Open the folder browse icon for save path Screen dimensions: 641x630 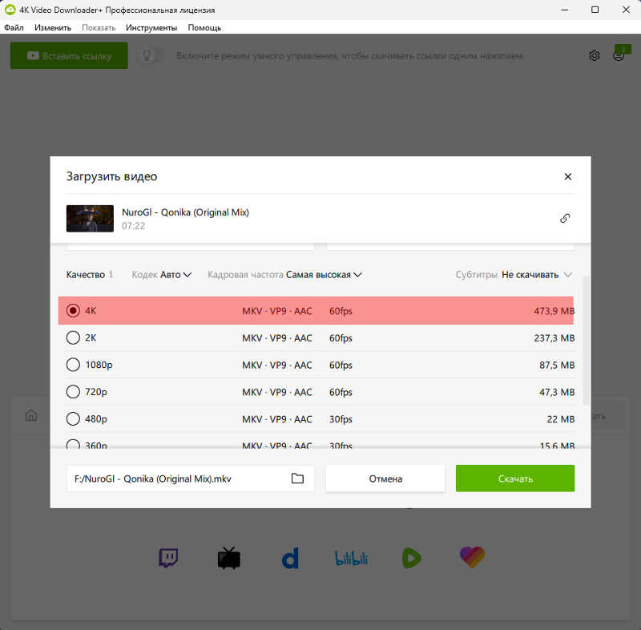pos(297,479)
